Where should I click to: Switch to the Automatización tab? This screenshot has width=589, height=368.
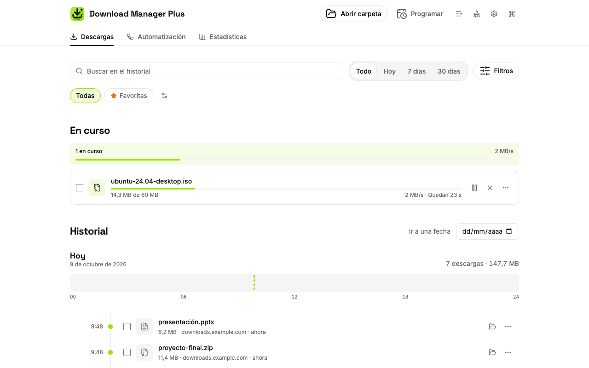coord(156,37)
